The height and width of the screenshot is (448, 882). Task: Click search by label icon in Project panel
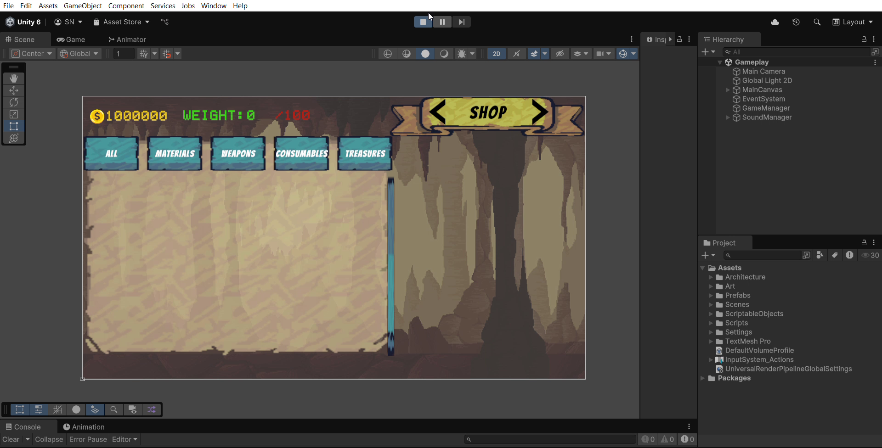835,255
